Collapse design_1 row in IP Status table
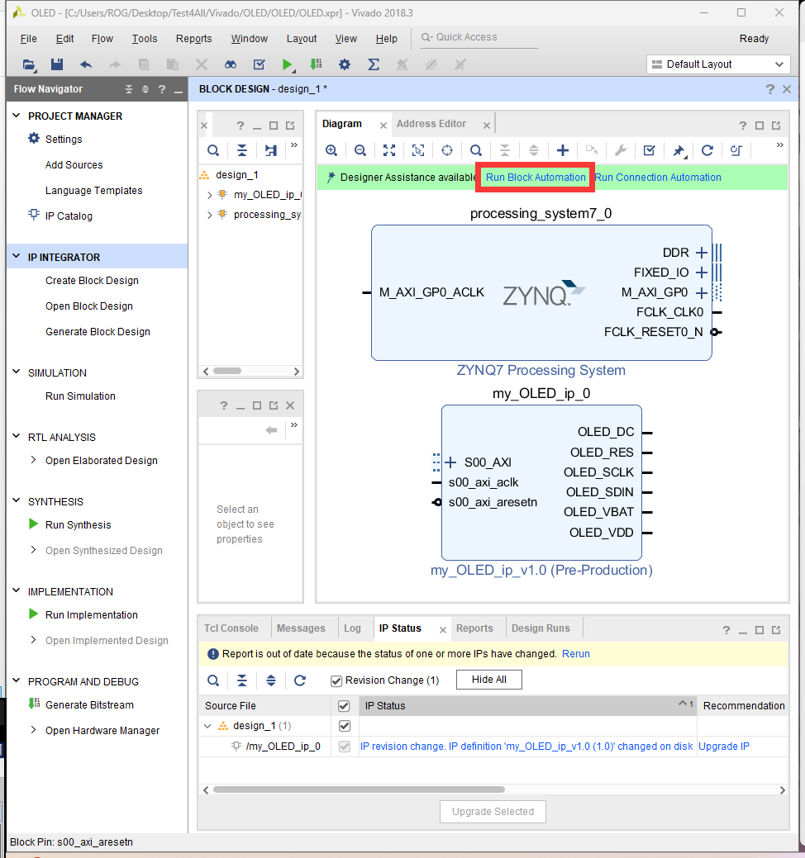The image size is (805, 858). point(207,726)
